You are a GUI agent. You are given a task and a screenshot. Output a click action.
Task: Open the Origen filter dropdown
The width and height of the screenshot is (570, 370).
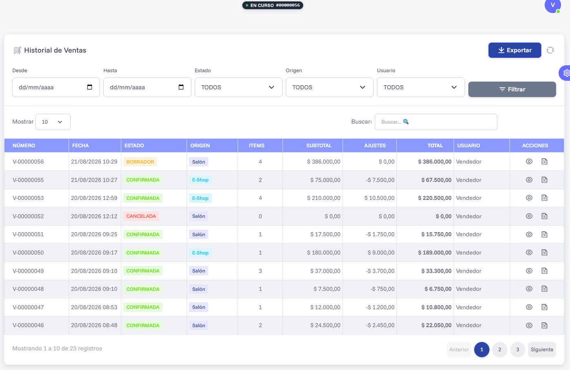point(330,87)
